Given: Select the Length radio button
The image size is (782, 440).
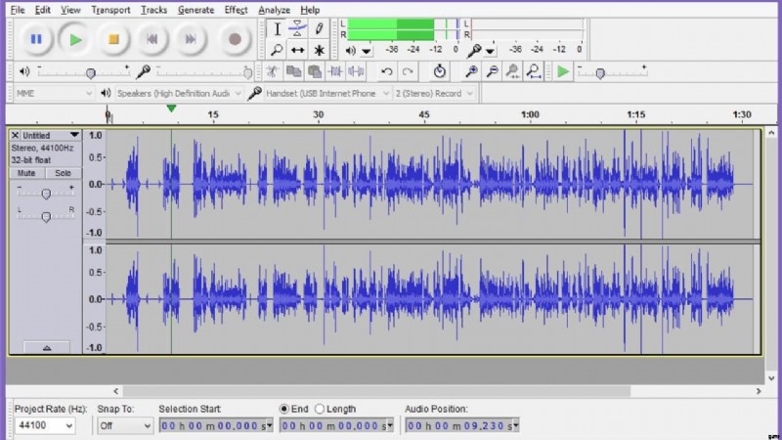Looking at the screenshot, I should pos(322,409).
